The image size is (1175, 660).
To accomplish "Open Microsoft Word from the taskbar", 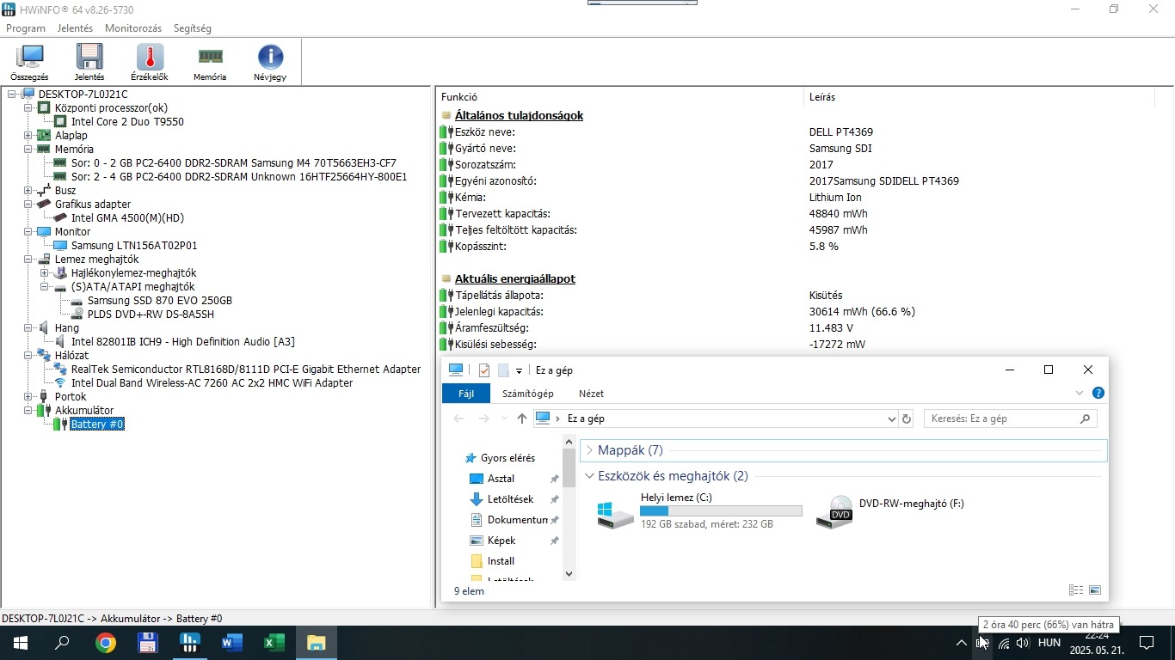I will coord(231,643).
